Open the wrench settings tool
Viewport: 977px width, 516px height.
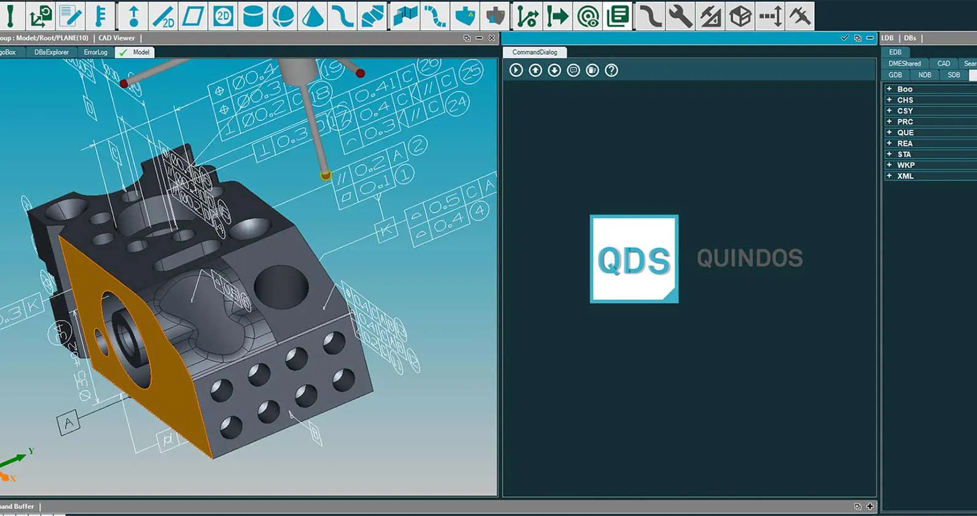(x=680, y=16)
